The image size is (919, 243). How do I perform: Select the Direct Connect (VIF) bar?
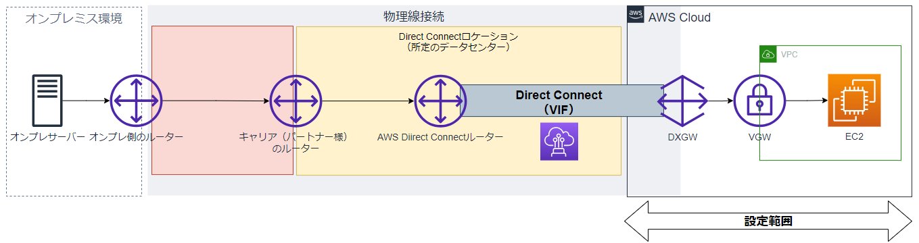(561, 101)
